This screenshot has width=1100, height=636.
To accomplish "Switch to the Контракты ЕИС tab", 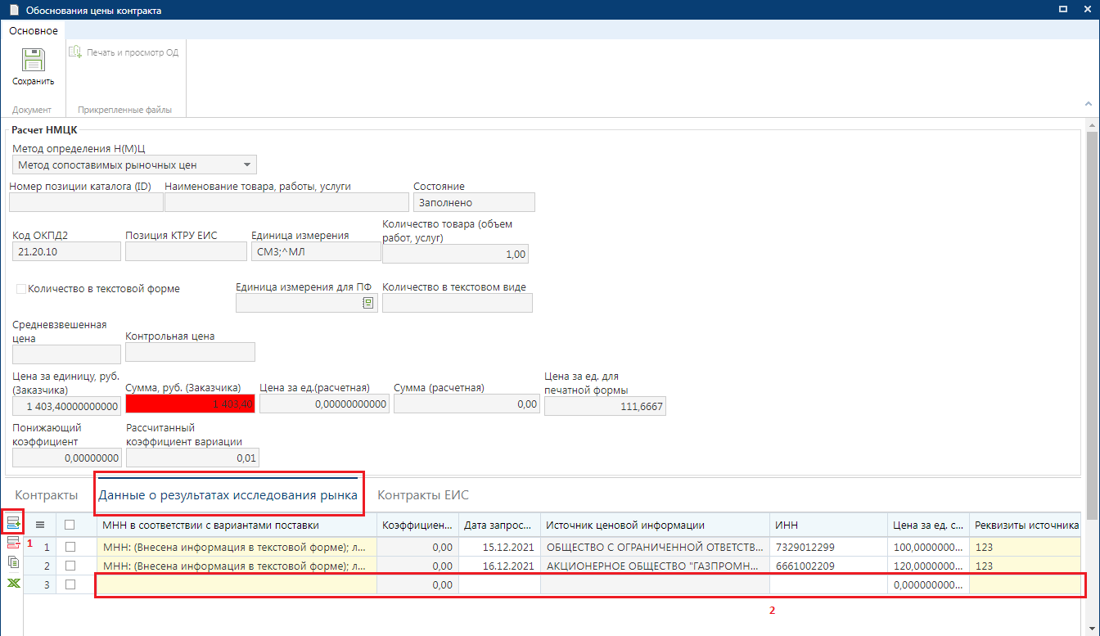I will point(423,495).
